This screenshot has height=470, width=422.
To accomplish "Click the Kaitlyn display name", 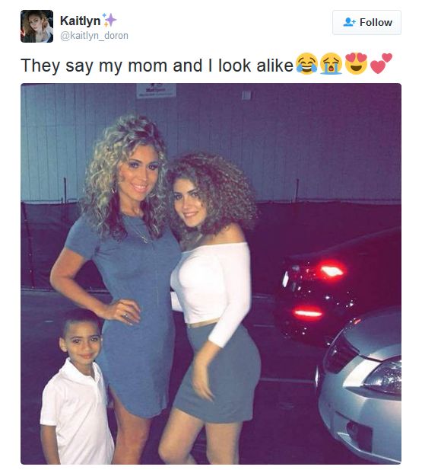I will tap(80, 21).
